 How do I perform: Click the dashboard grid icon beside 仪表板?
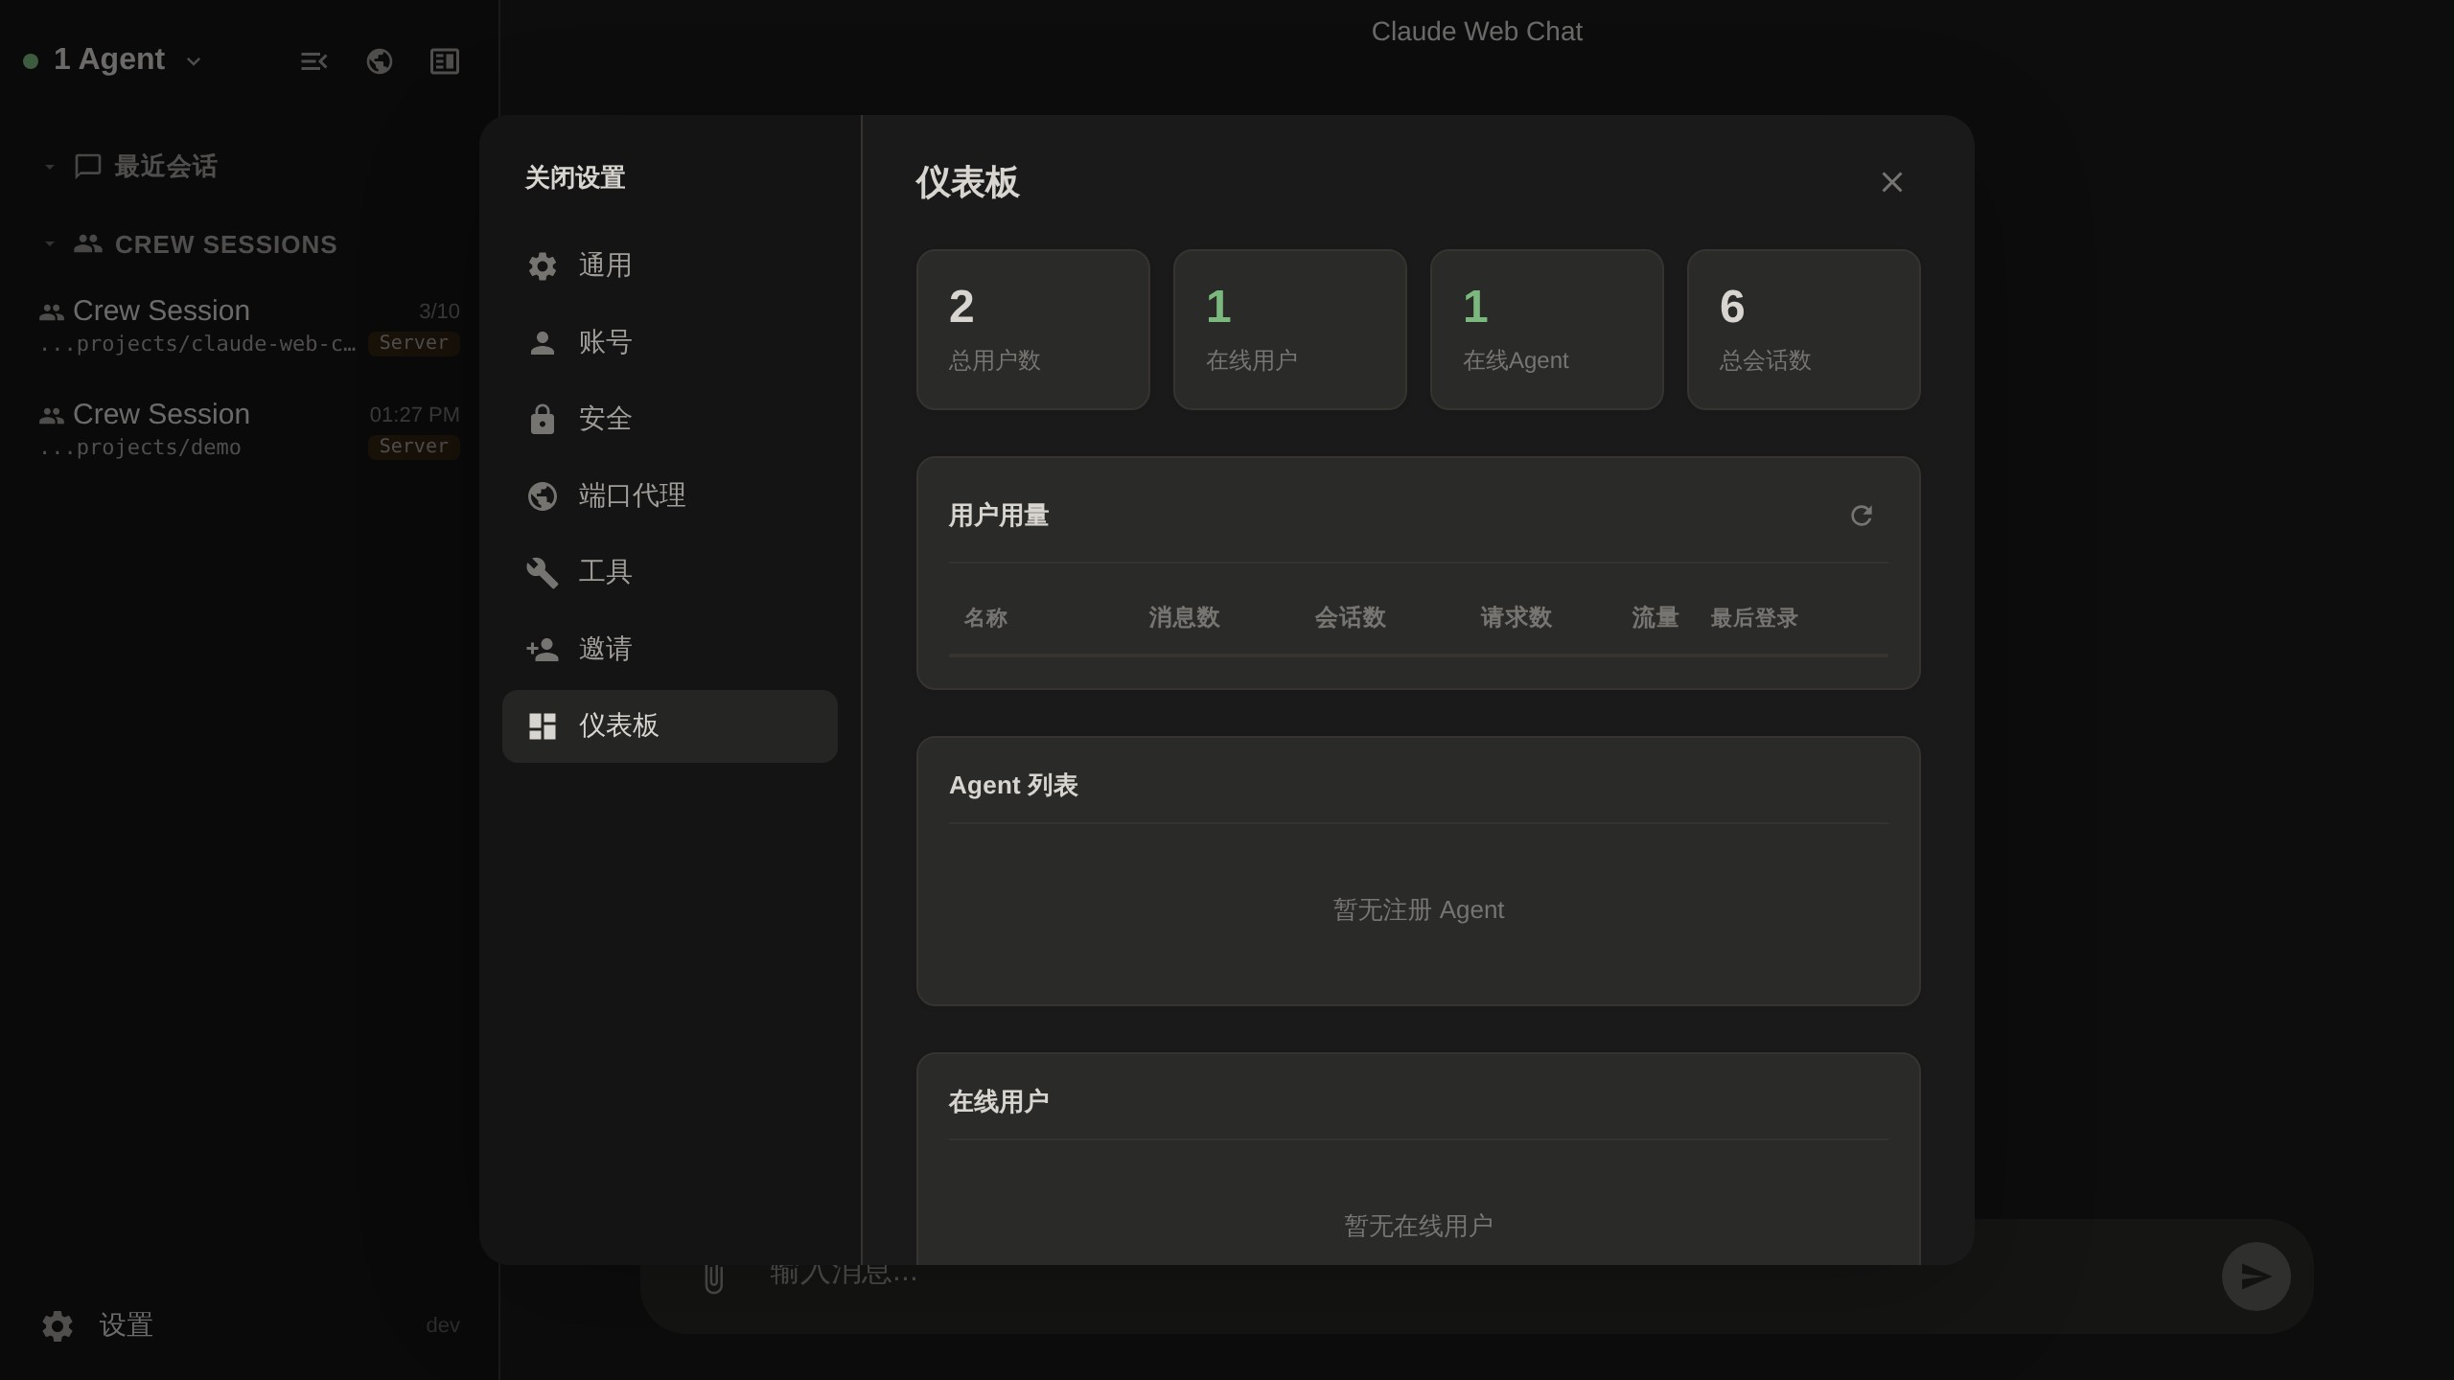click(x=542, y=725)
